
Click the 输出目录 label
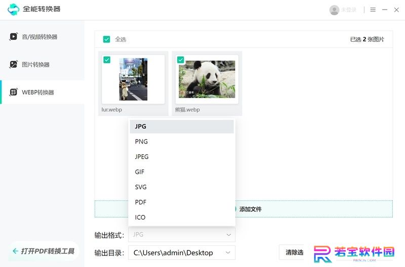point(109,253)
